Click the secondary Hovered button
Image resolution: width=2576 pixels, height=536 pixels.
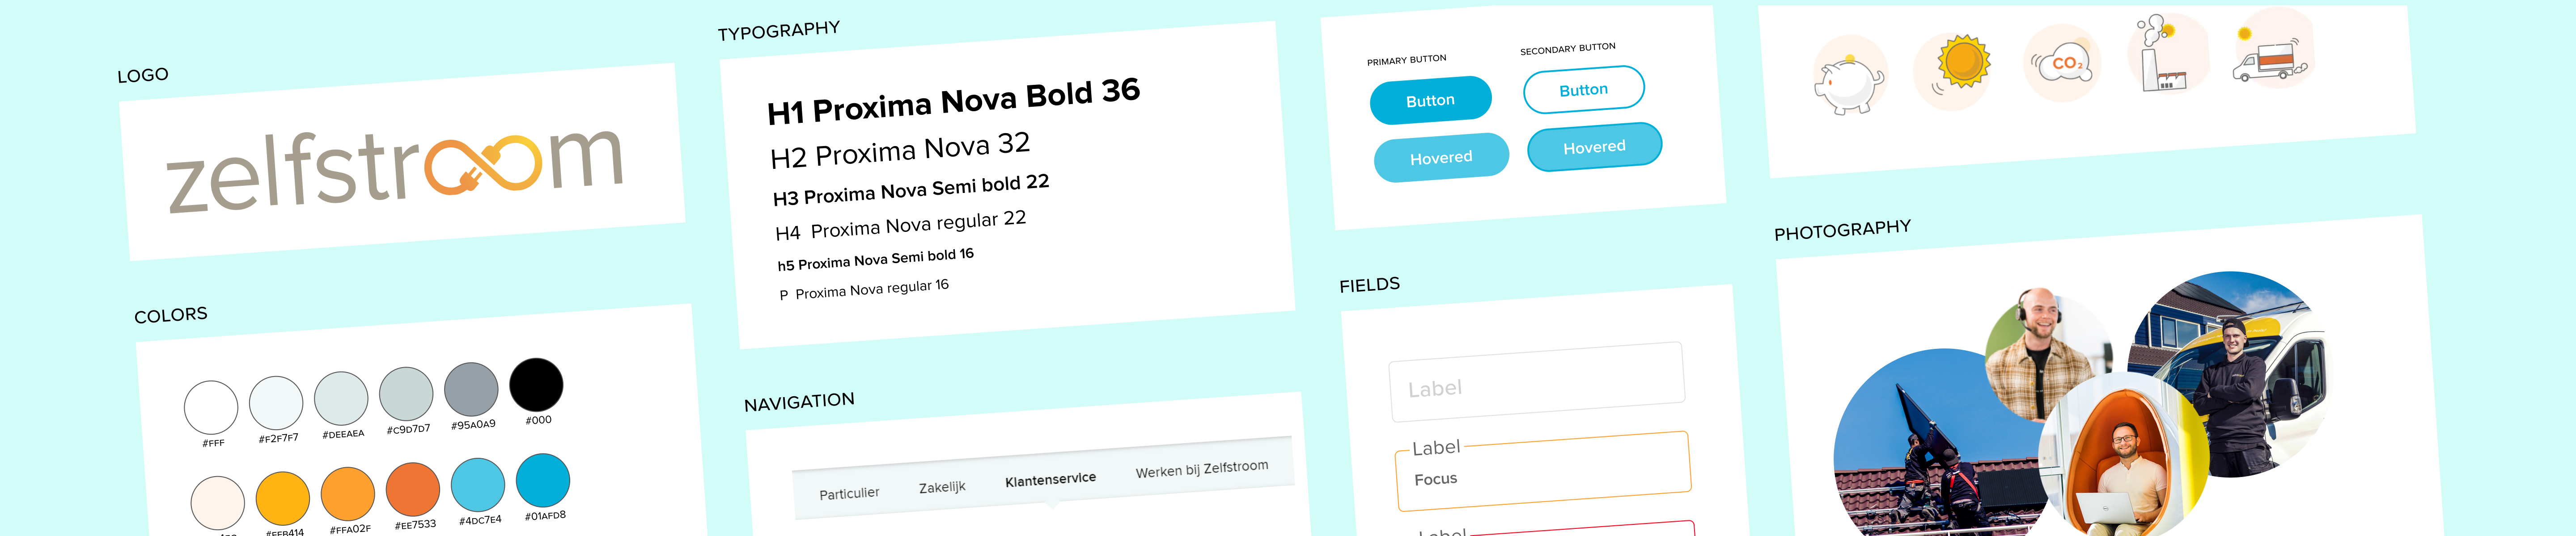point(1594,147)
